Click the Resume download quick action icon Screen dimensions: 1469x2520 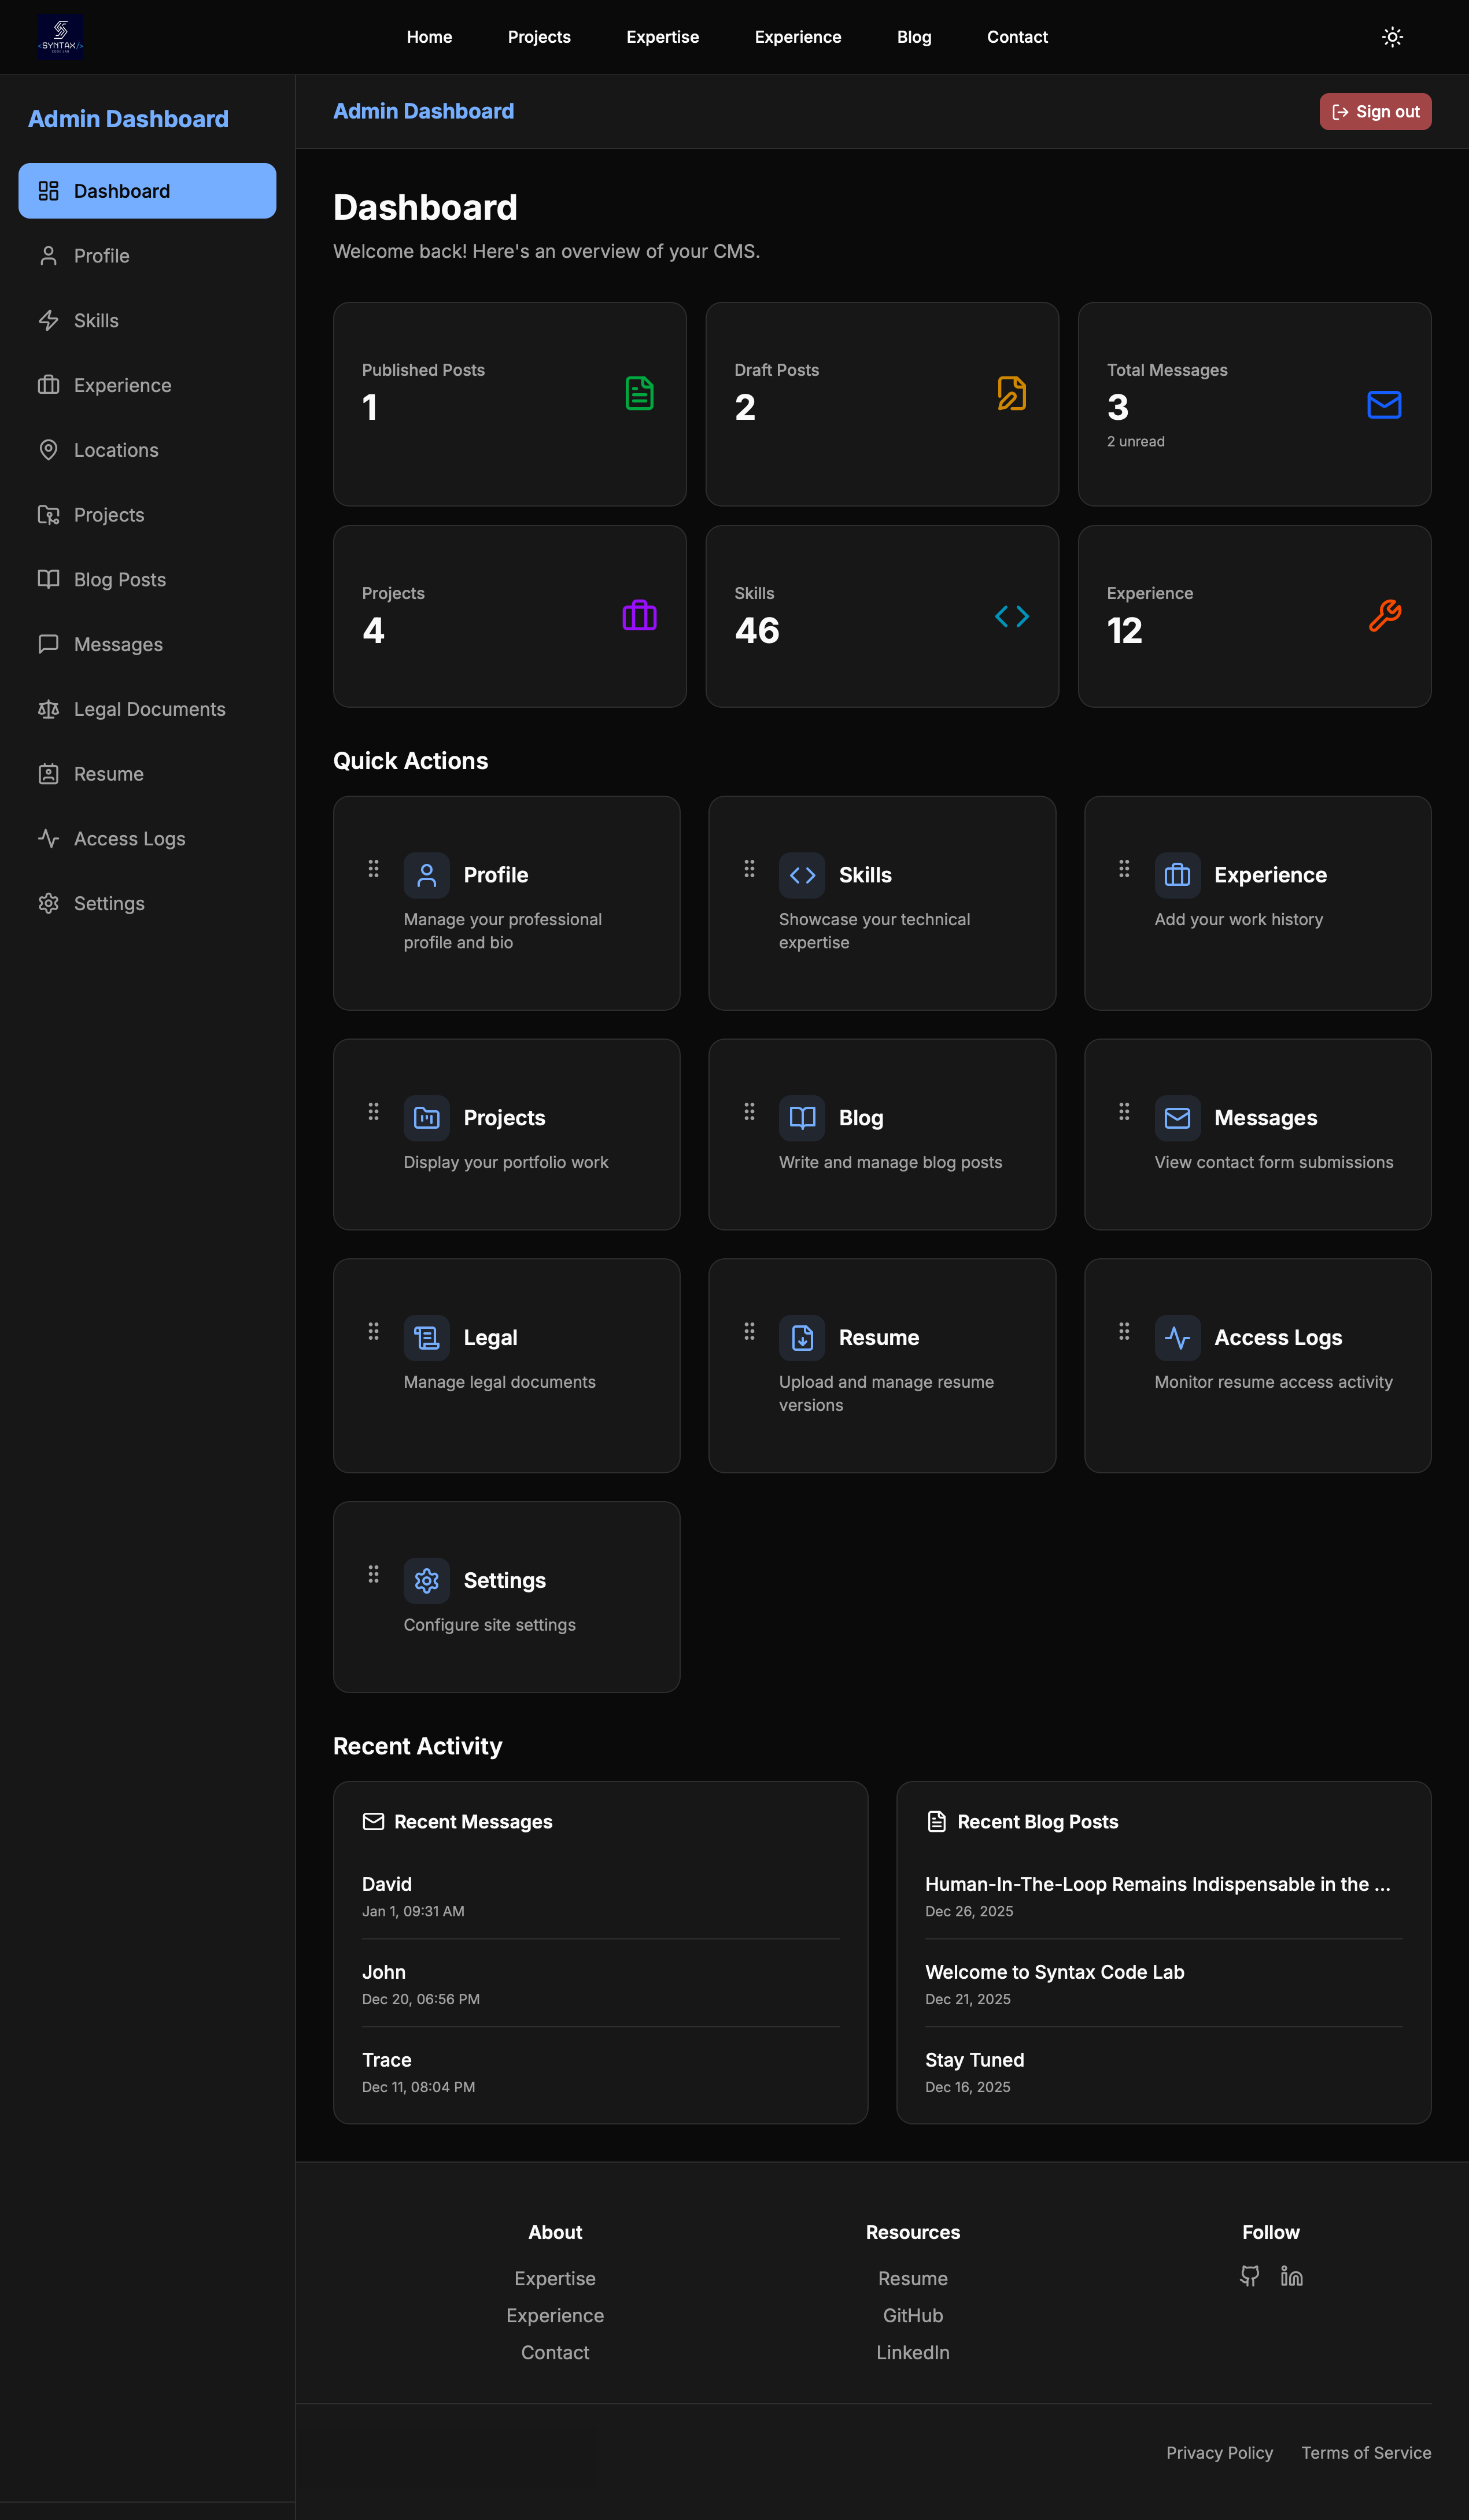pos(802,1337)
